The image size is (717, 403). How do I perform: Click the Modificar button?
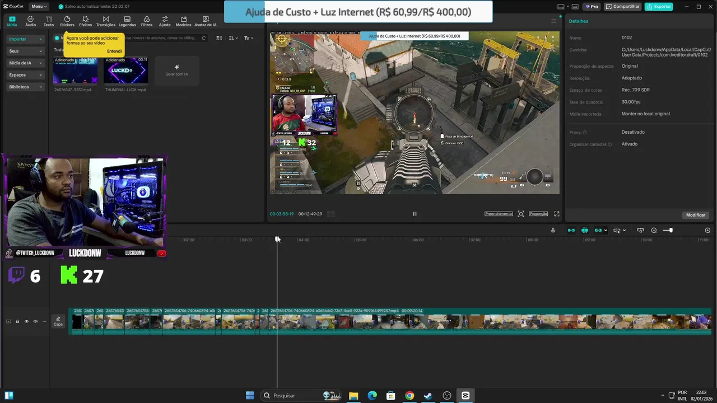point(696,215)
